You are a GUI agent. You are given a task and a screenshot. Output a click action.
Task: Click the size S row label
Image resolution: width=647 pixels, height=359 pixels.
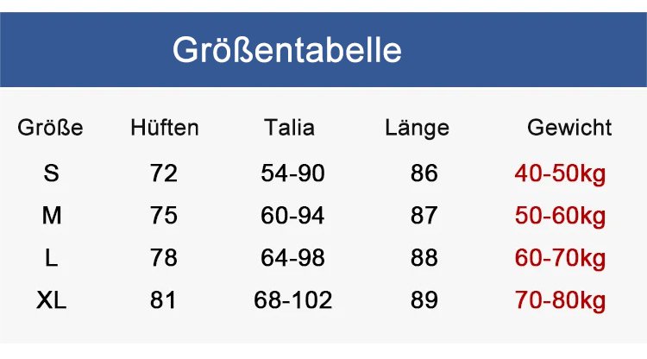pos(51,173)
